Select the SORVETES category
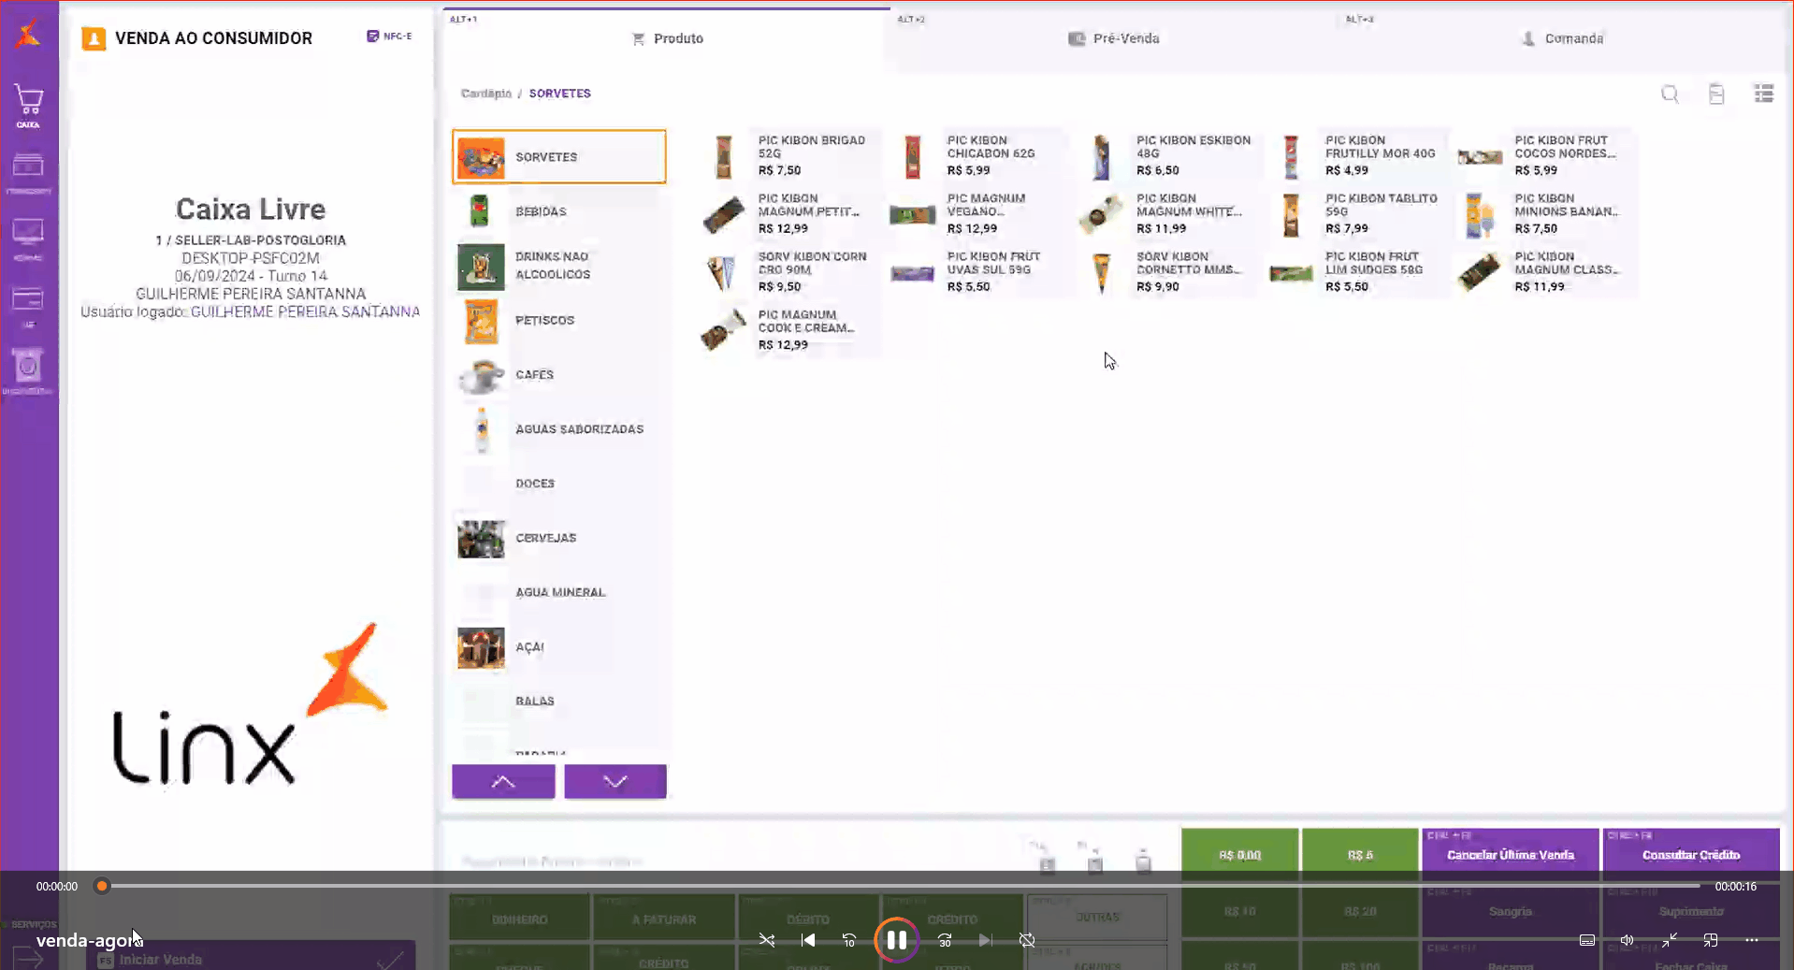 tap(559, 157)
